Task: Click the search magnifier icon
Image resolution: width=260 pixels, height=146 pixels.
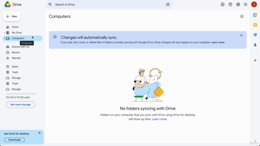Action: point(50,4)
